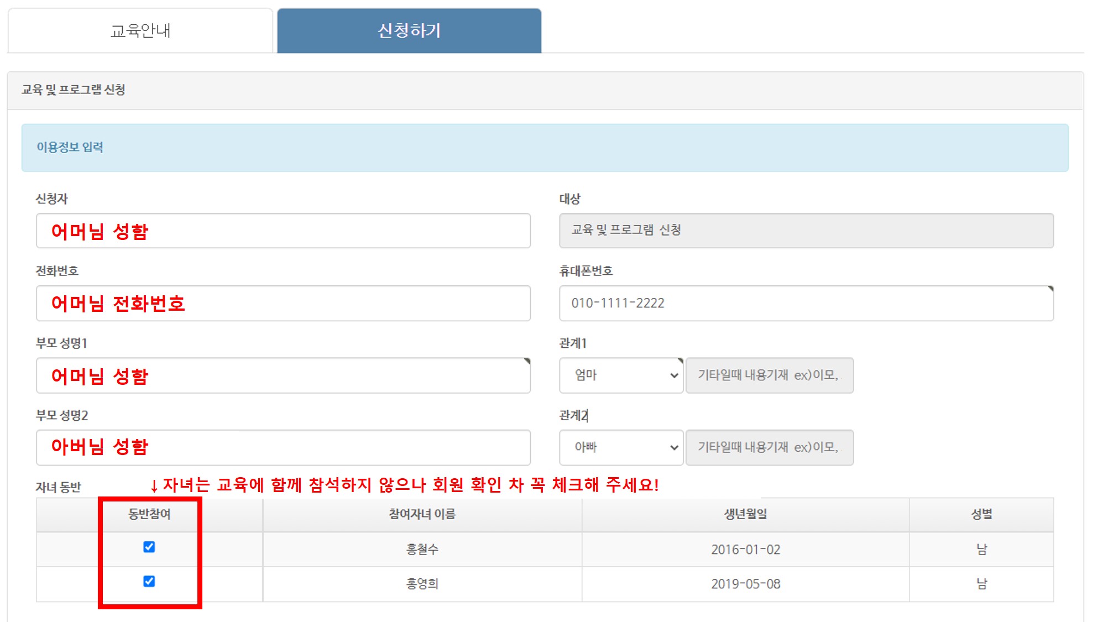Click the 휴대폰번호 field with 010-1111-2222
Image resolution: width=1098 pixels, height=622 pixels.
point(806,304)
